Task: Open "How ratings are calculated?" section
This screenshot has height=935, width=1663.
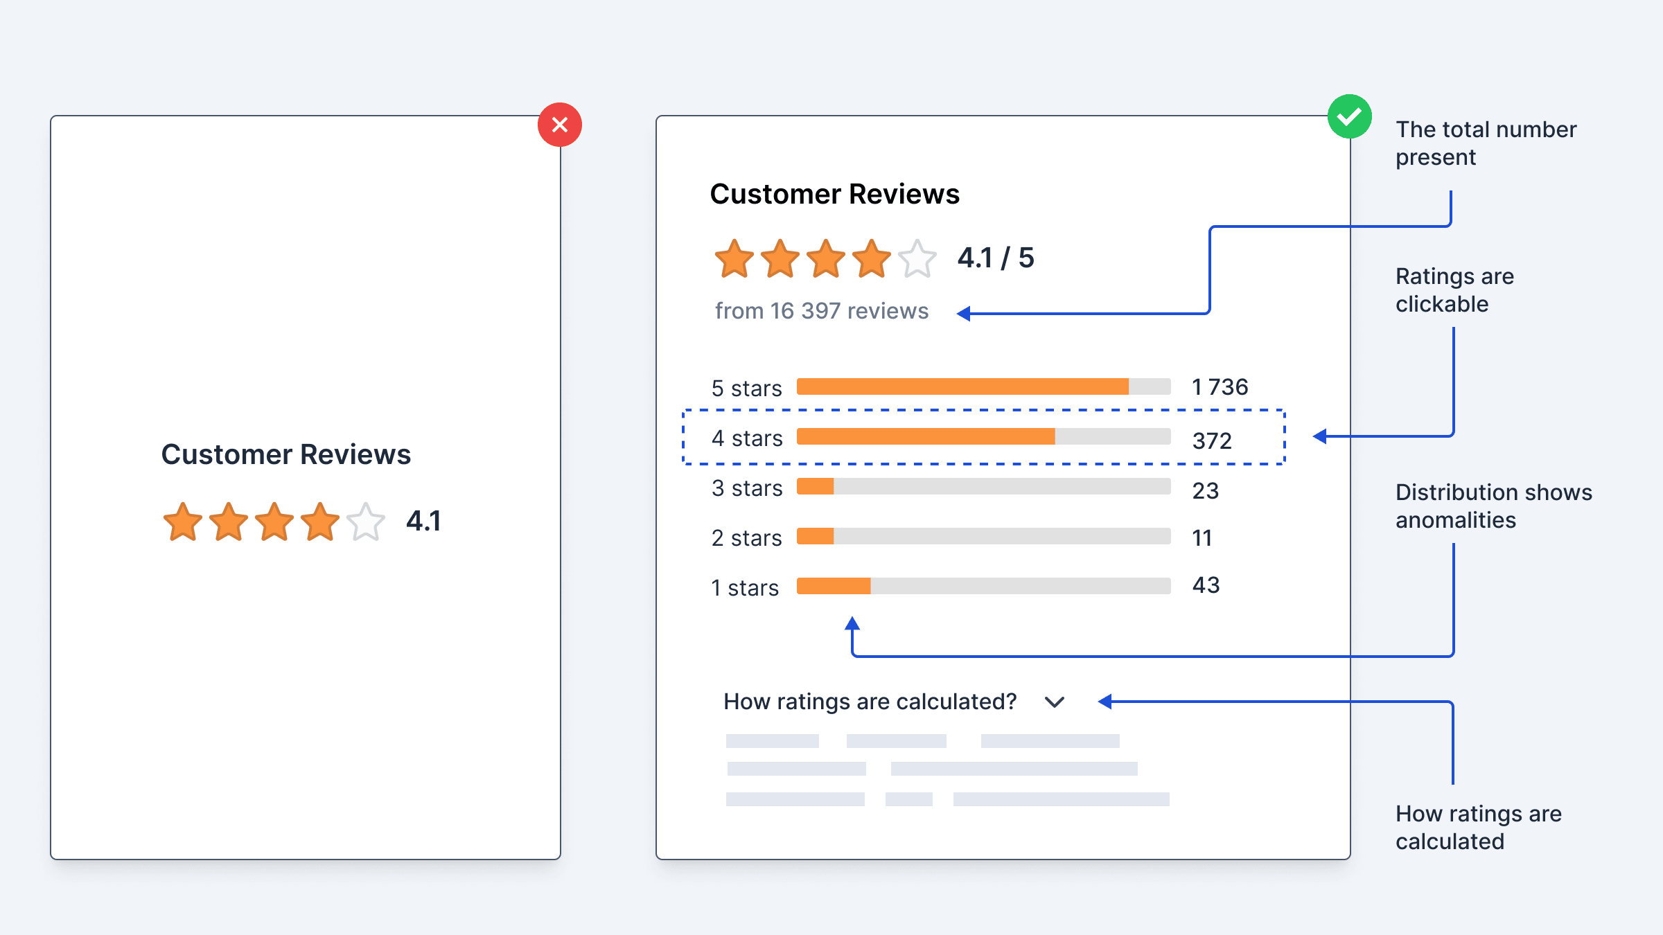Action: pos(870,702)
